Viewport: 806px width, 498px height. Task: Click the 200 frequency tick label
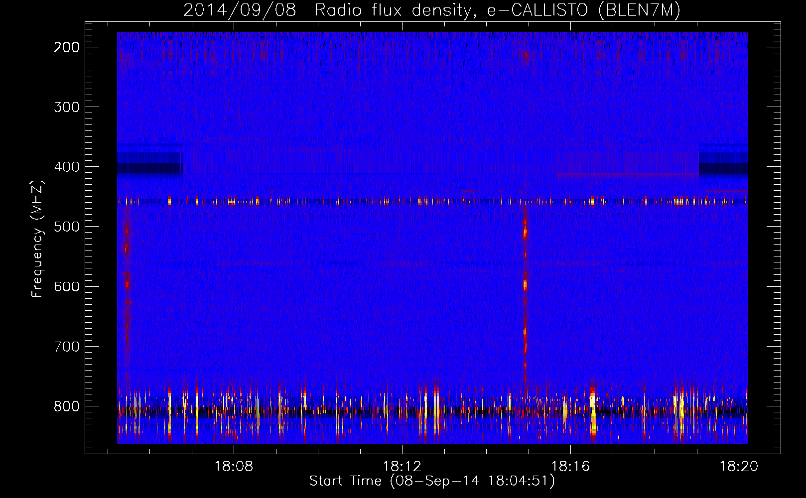tap(67, 47)
